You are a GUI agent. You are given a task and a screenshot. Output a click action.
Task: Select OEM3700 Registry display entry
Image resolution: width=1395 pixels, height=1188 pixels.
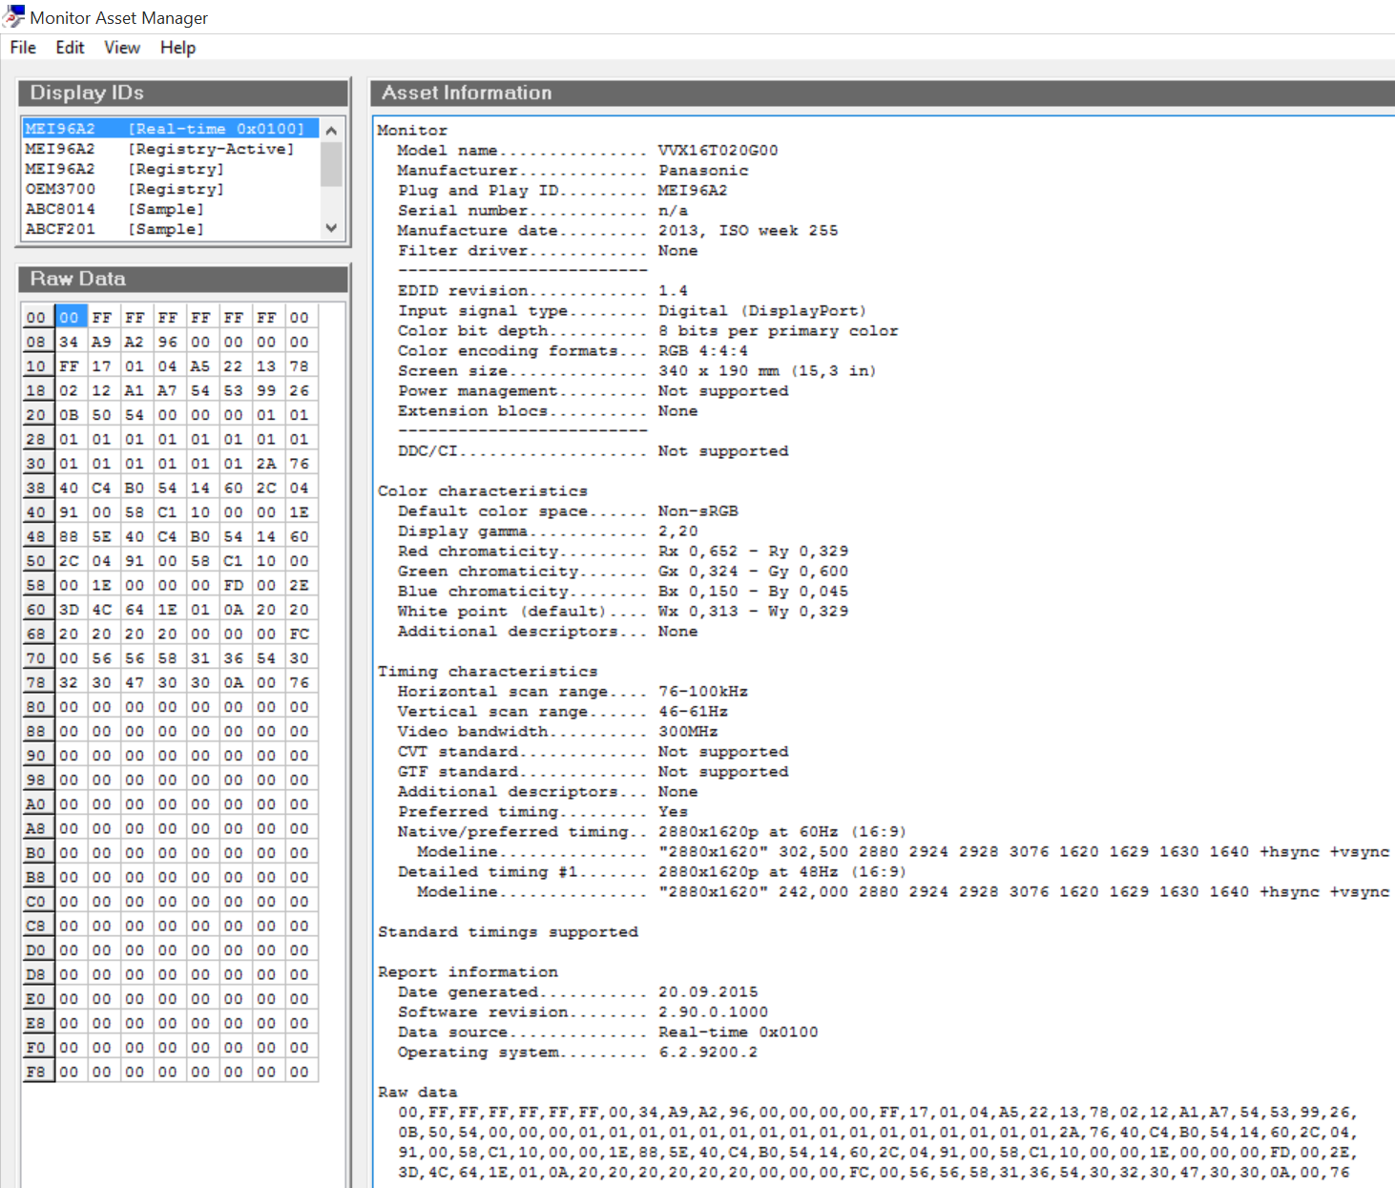pyautogui.click(x=171, y=189)
